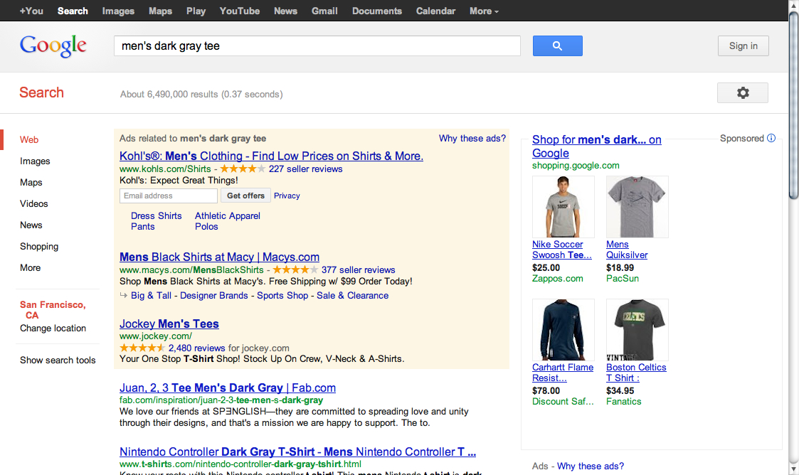Click Change location link
Viewport: 799px width, 475px height.
[x=53, y=329]
